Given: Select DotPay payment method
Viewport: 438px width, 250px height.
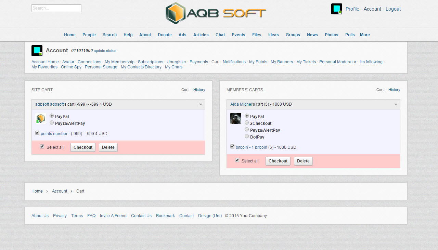Looking at the screenshot, I should point(247,136).
